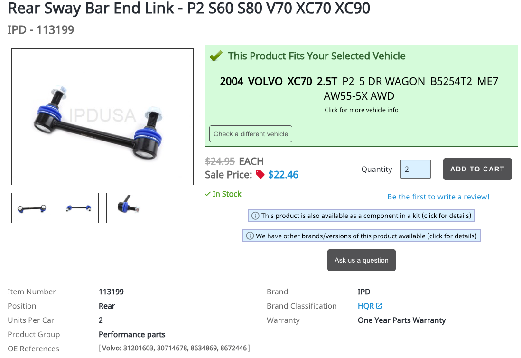Expand product available in a kit details

coord(362,216)
